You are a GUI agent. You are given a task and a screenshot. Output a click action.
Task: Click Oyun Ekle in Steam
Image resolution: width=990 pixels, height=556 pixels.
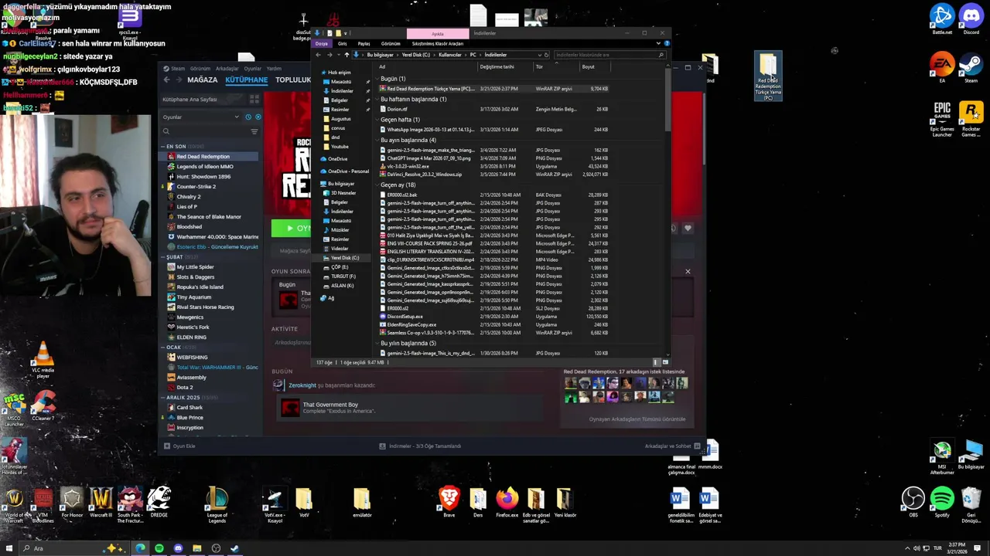coord(179,446)
